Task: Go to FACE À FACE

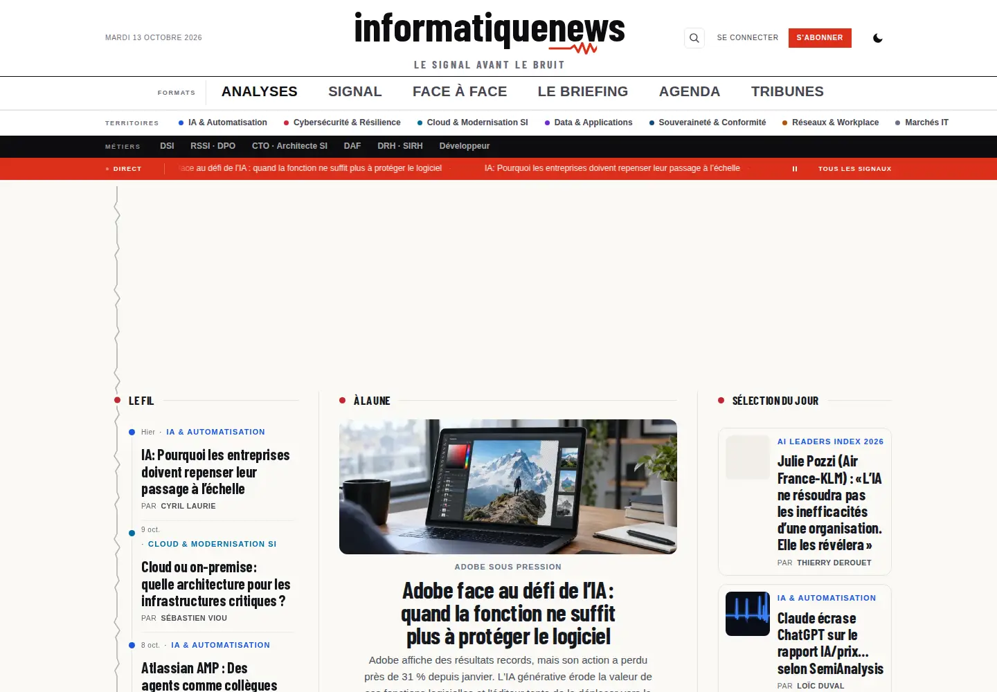Action: coord(460,91)
